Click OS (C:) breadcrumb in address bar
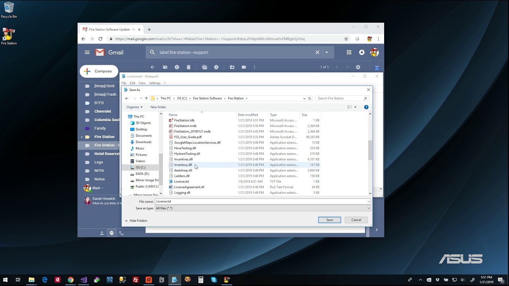Viewport: 509px width, 286px height. (182, 99)
